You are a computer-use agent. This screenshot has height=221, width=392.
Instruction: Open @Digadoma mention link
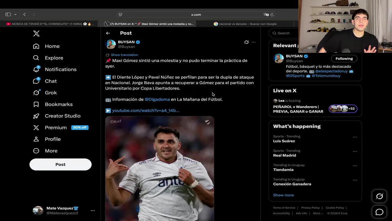157,99
